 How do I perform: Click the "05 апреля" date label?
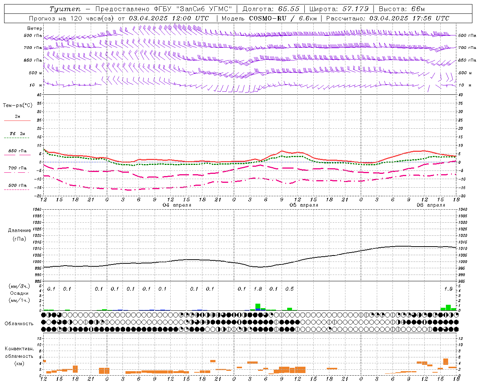304,205
